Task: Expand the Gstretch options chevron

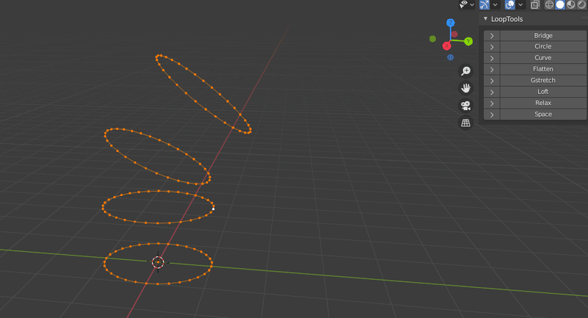Action: coord(492,81)
